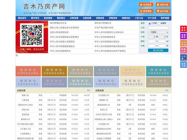Select the 二手房 radio button

pos(150,24)
